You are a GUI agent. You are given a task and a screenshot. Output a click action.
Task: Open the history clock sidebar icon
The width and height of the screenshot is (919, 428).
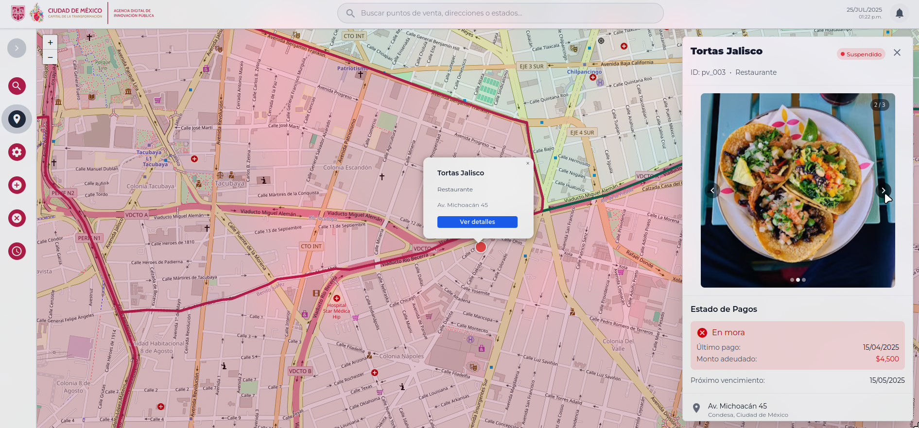click(17, 251)
